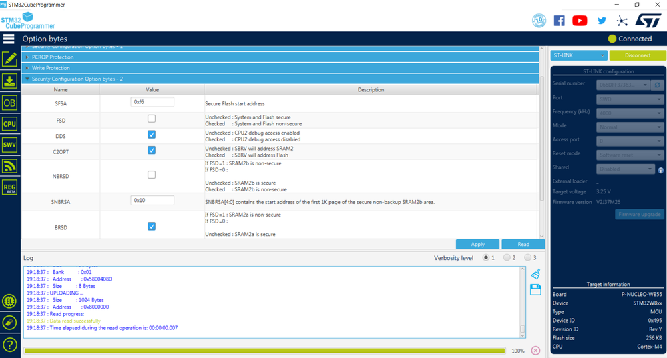Screen dimensions: 667x358
Task: Click the option bytes vertical scrollbar
Action: (x=542, y=140)
